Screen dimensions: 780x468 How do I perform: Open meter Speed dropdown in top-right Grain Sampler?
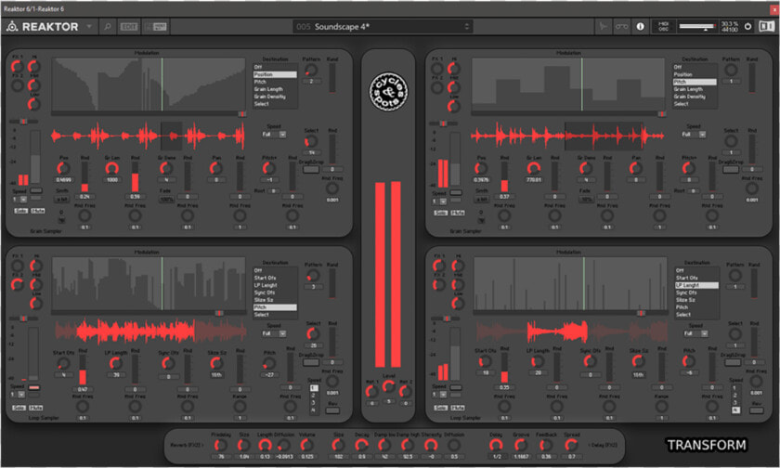(439, 201)
